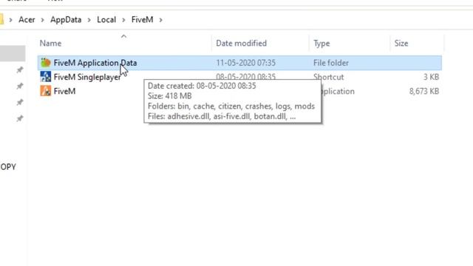Image resolution: width=473 pixels, height=266 pixels.
Task: Click the FiveM Singleplayer file name
Action: 87,77
